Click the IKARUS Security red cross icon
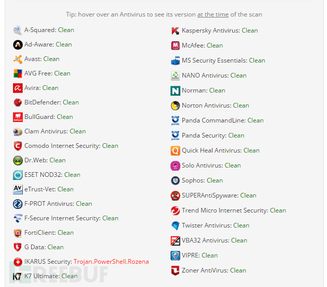 pos(18,262)
